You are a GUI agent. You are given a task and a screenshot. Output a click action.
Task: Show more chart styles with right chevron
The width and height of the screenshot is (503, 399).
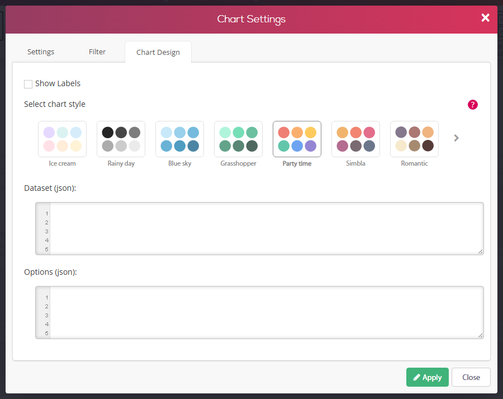[456, 138]
